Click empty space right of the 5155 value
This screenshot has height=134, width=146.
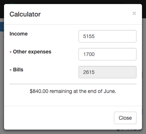[115, 36]
